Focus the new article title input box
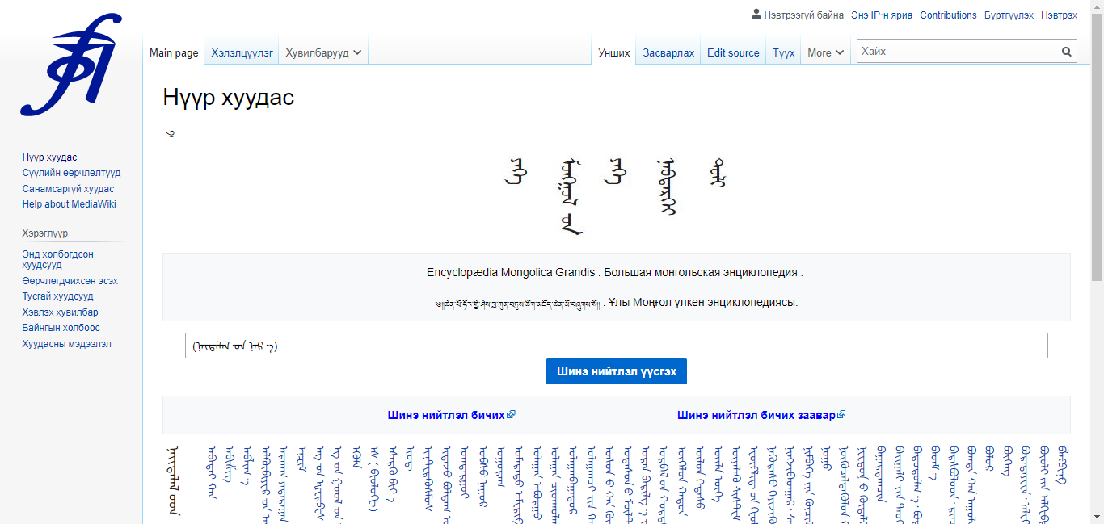The image size is (1104, 524). (616, 346)
